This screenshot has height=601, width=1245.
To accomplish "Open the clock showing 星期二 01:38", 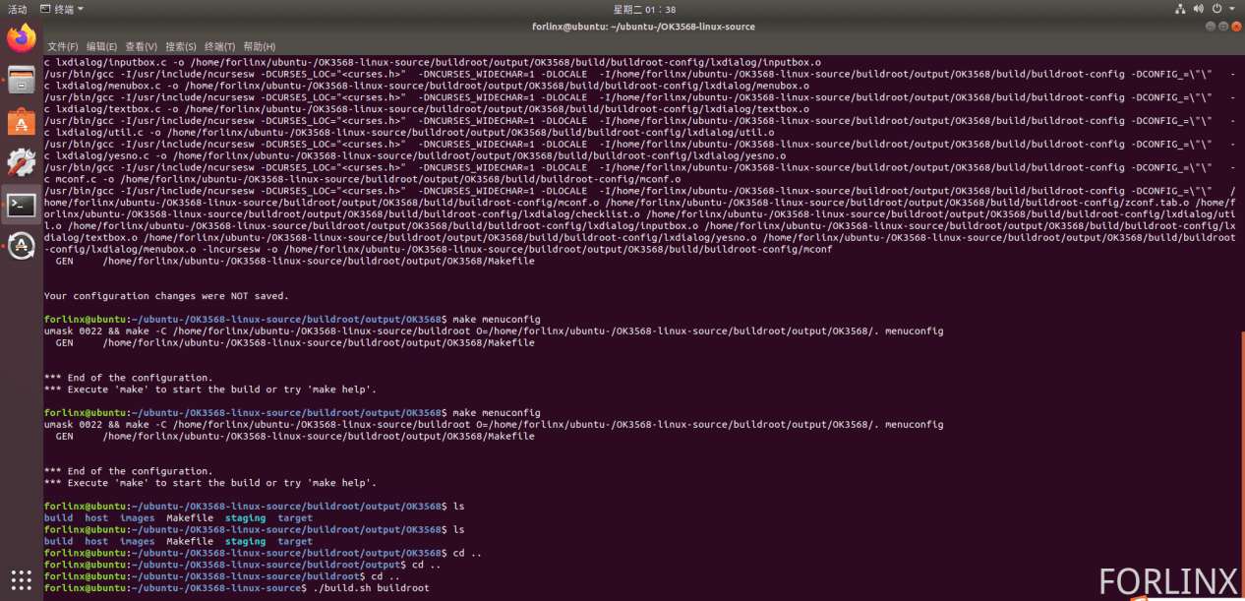I will click(644, 9).
